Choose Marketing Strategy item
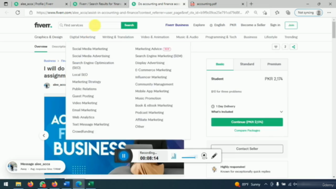 pyautogui.click(x=87, y=82)
